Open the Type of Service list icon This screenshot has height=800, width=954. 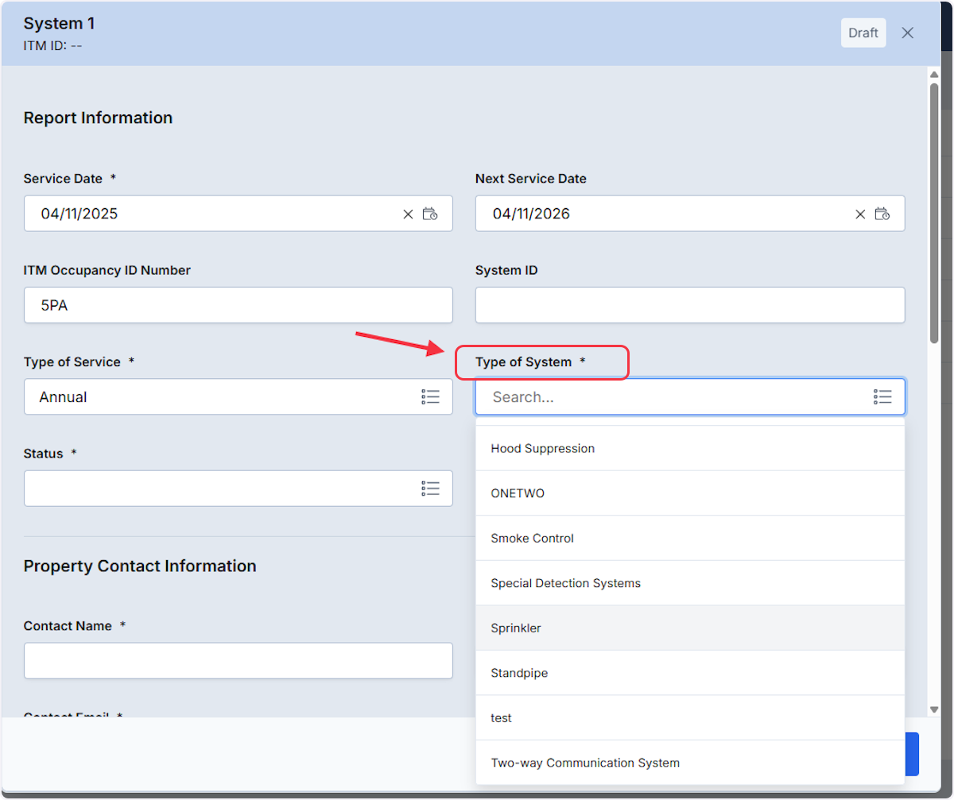pos(430,396)
